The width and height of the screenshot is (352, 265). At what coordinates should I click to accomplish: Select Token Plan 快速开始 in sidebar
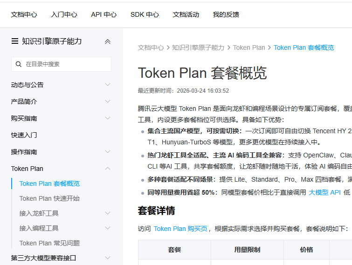[x=49, y=198]
